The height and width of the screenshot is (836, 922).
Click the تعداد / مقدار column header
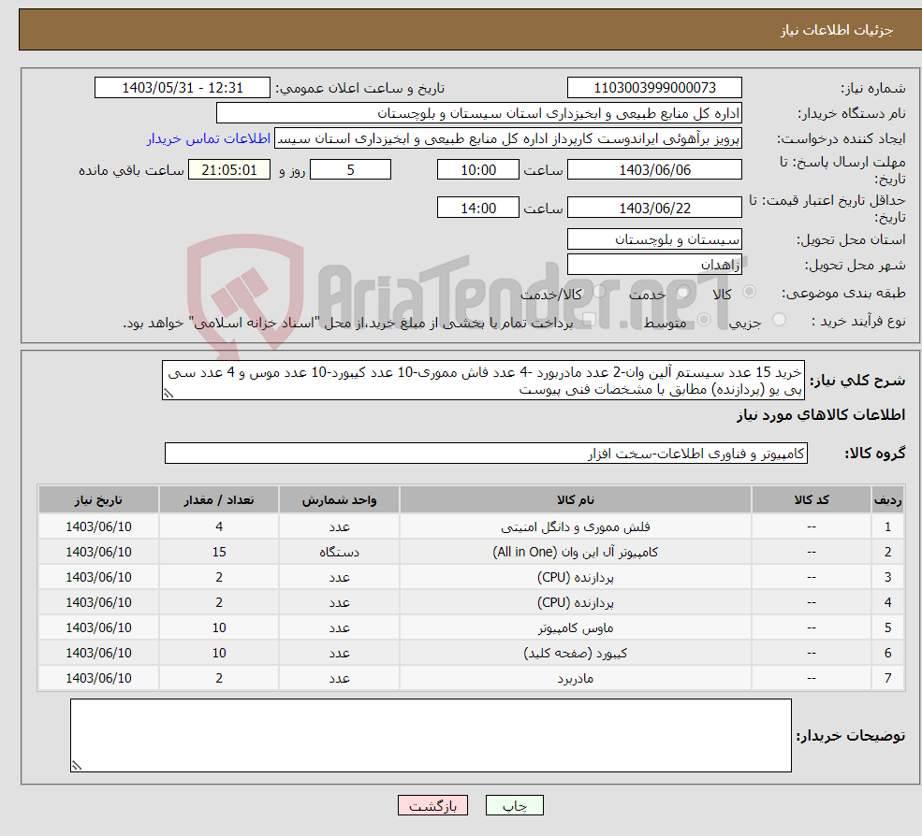(x=219, y=500)
